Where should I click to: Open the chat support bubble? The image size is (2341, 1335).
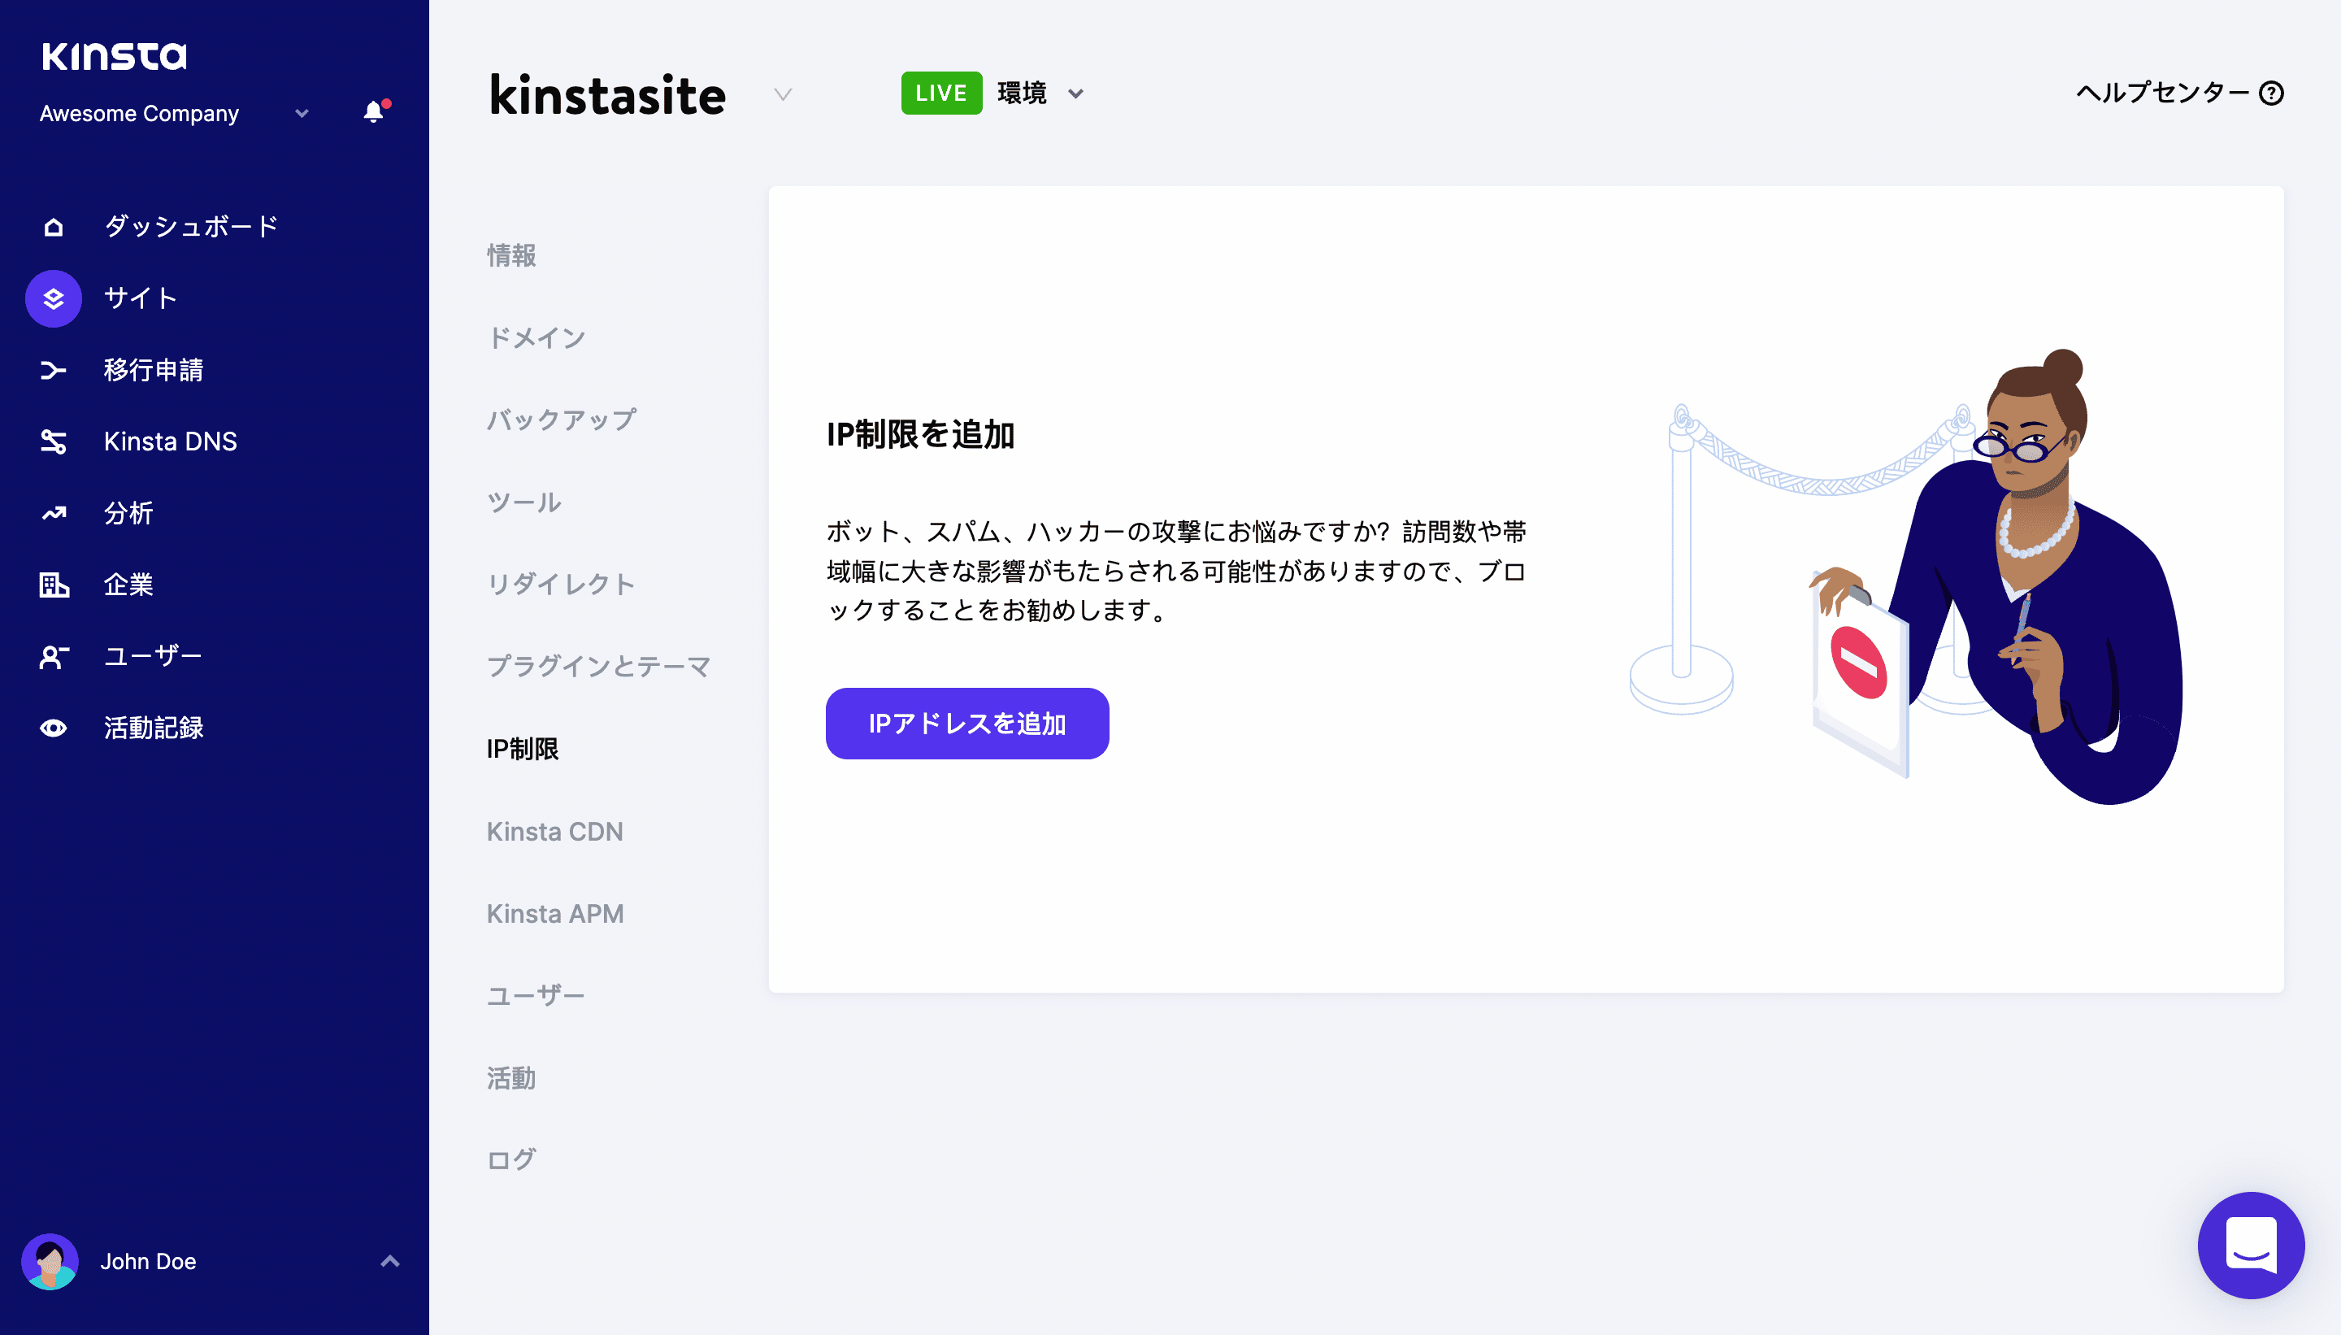(2251, 1245)
